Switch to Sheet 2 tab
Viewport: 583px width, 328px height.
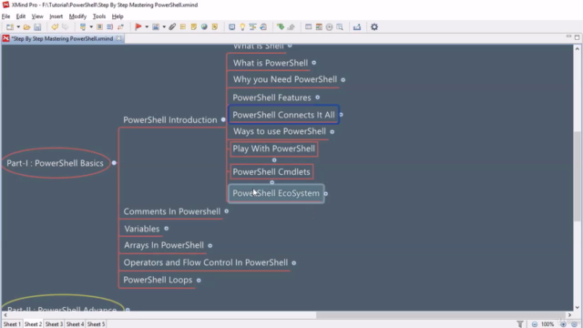click(33, 324)
